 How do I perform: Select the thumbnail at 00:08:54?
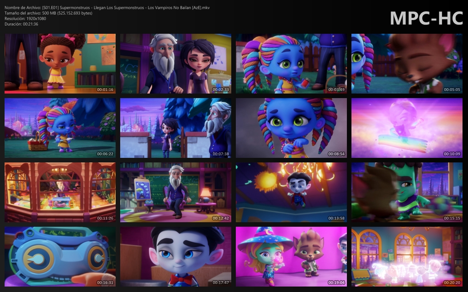point(291,128)
